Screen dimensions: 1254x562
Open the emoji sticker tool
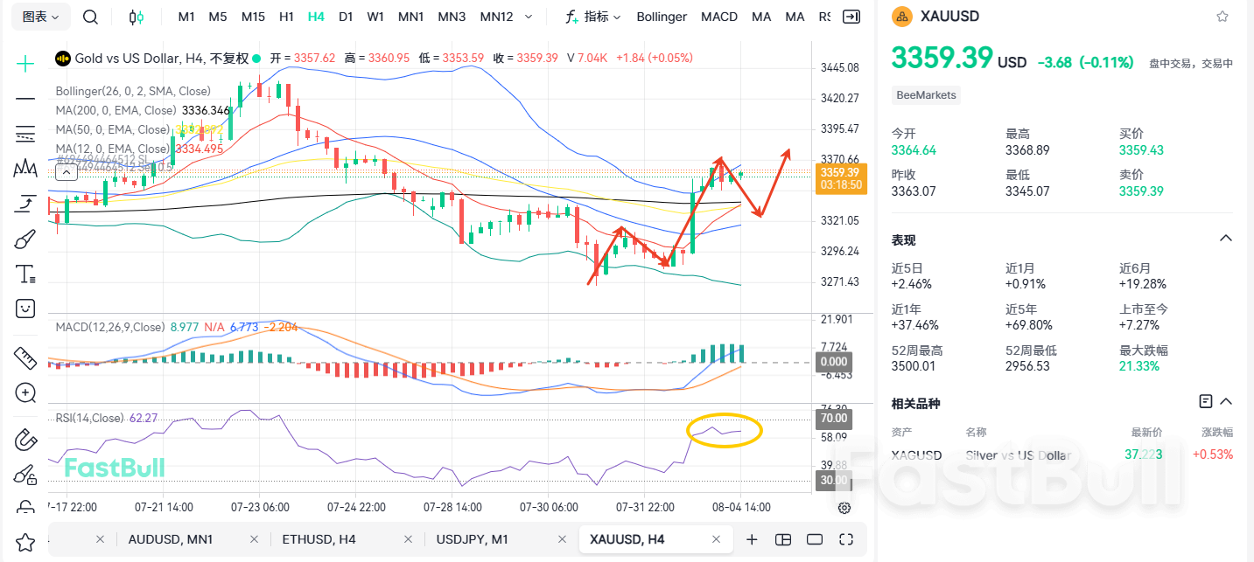[25, 308]
